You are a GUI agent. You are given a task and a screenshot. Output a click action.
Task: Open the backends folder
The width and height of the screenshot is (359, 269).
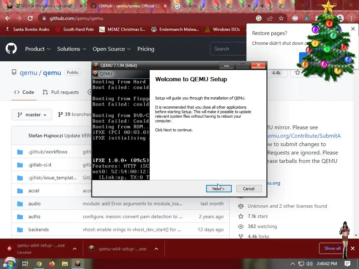pyautogui.click(x=39, y=230)
